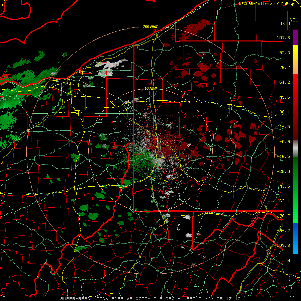The width and height of the screenshot is (301, 301).
Task: Select the 45.6 velocity legend value
Action: [285, 97]
